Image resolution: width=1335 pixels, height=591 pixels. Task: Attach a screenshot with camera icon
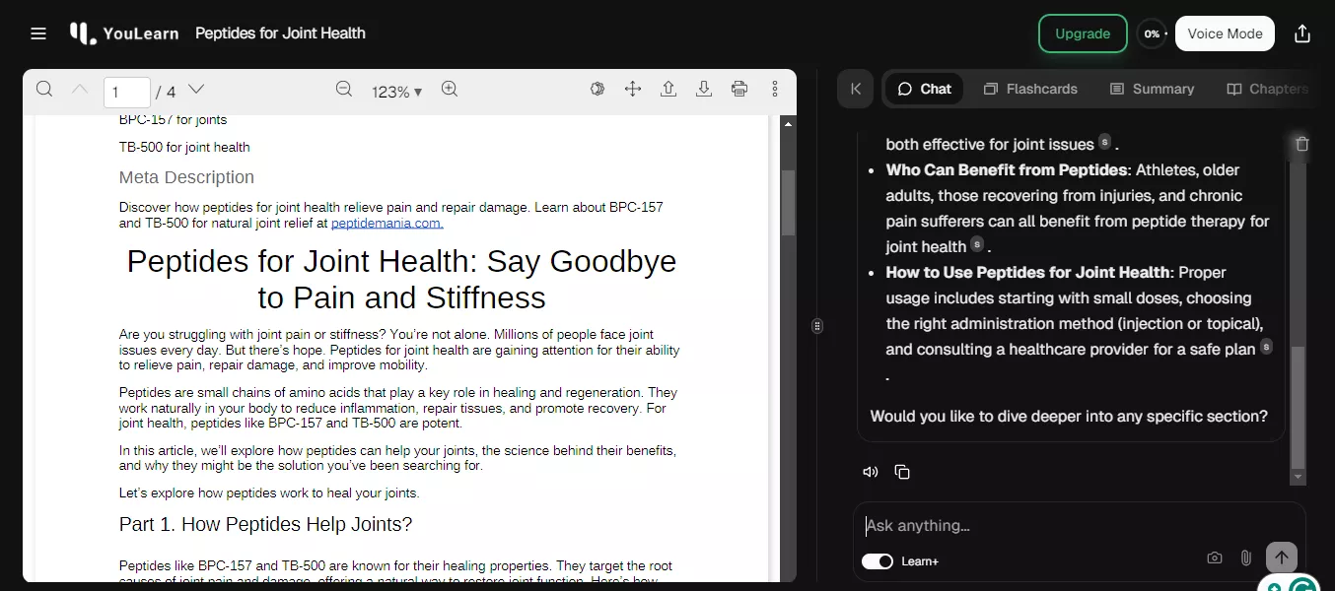pyautogui.click(x=1215, y=558)
